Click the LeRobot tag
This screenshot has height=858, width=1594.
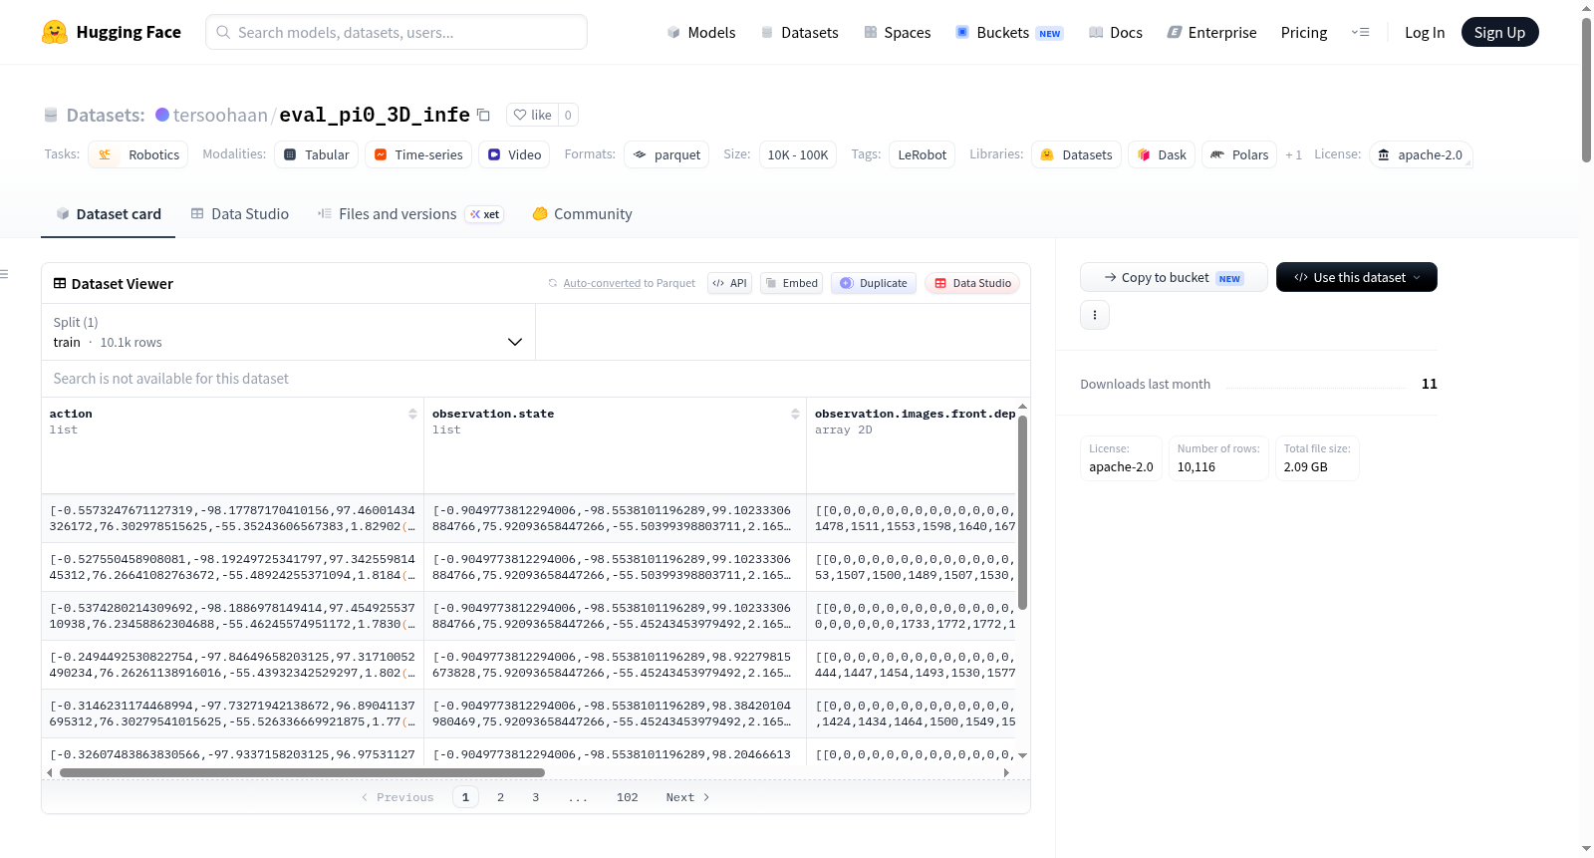pos(922,154)
